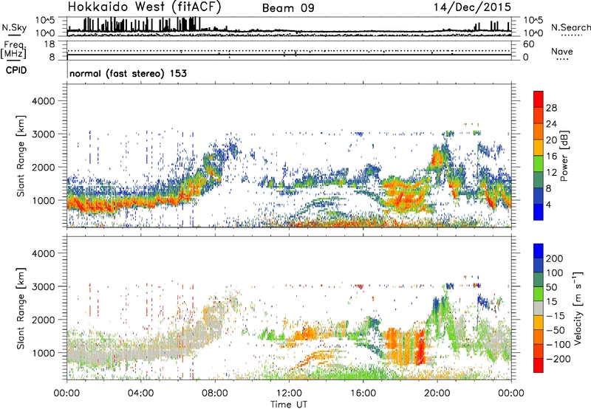
Task: Click the light green Power colorbar segment between 12 and 16
Action: (x=539, y=163)
